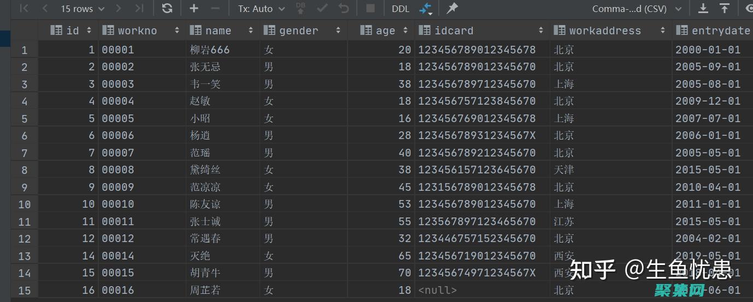Select row number 8 in the gutter
The height and width of the screenshot is (302, 753).
point(24,170)
